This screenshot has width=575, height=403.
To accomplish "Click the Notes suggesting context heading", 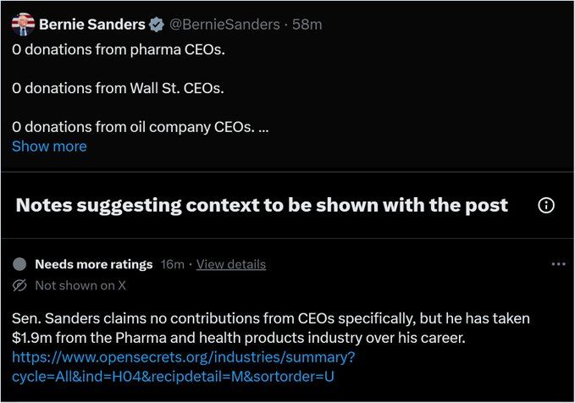I will [263, 205].
